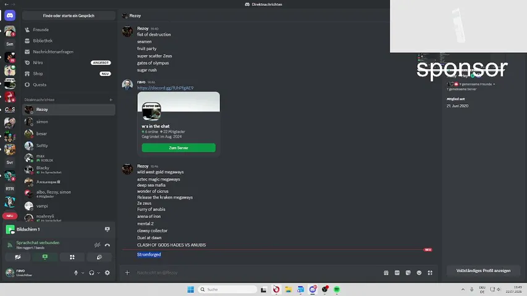The width and height of the screenshot is (527, 296).
Task: Disconnect from voice using the hang-up icon
Action: click(x=108, y=245)
